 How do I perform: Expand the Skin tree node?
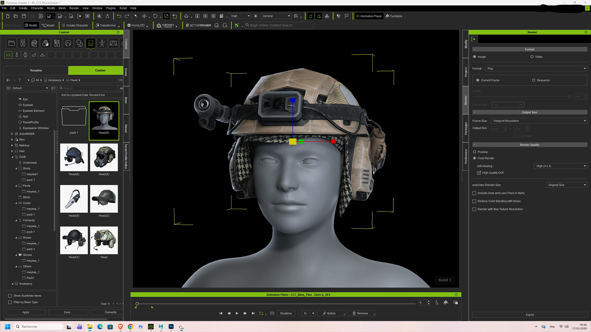(x=12, y=140)
